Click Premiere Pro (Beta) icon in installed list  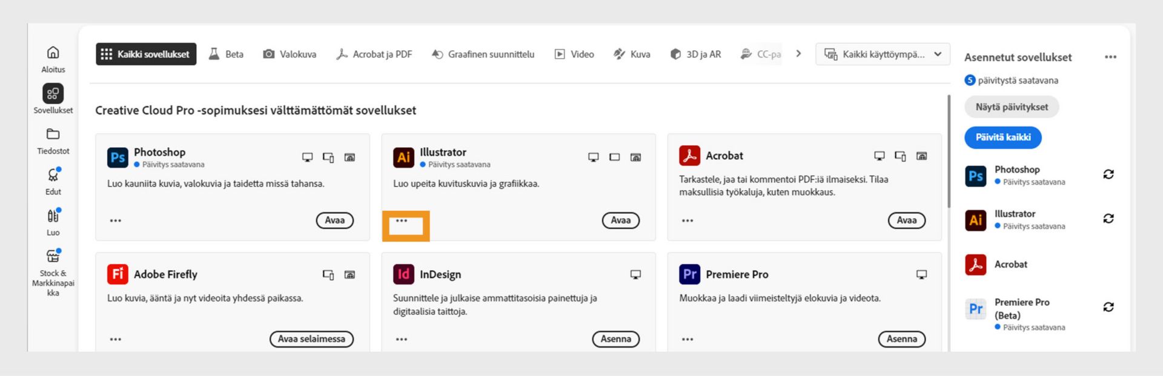(976, 309)
